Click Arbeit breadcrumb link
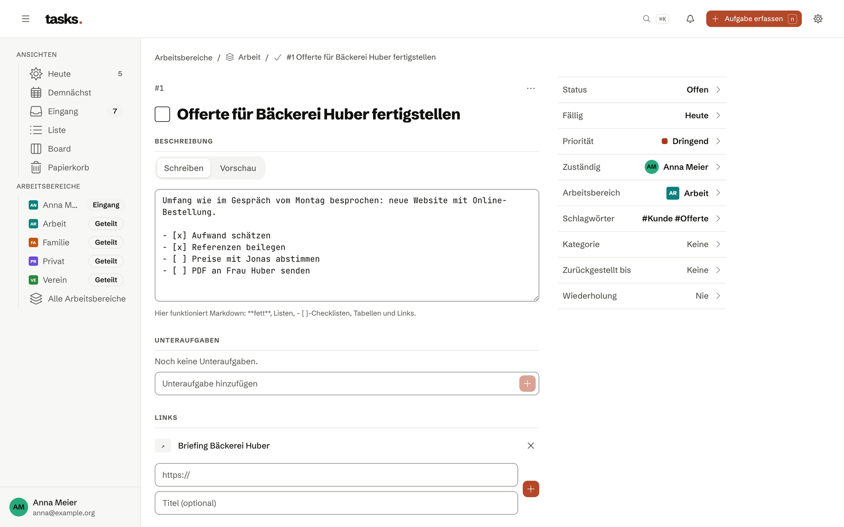Screen dimensions: 844x527 pos(243,57)
